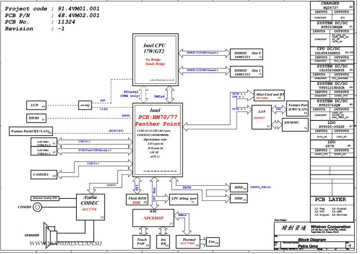Click the red ALC271X chip name
The height and width of the screenshot is (254, 360).
point(89,210)
